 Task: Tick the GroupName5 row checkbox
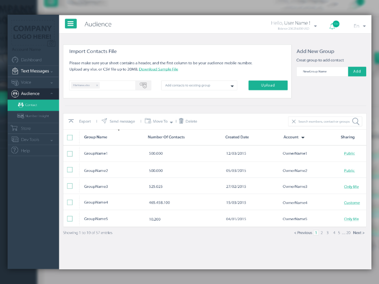[x=70, y=219]
